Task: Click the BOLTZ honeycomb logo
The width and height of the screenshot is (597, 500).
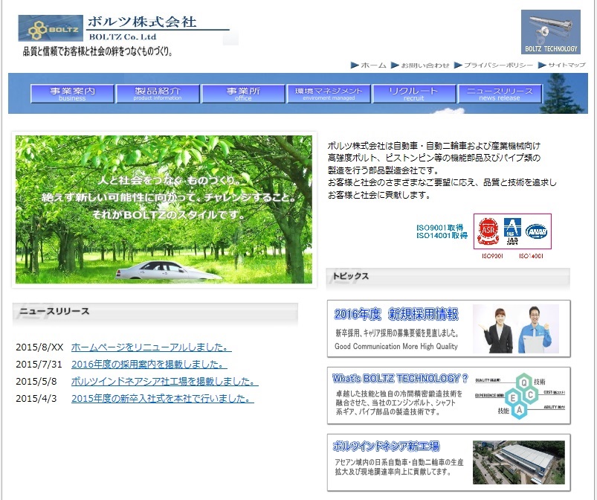Action: 51,28
